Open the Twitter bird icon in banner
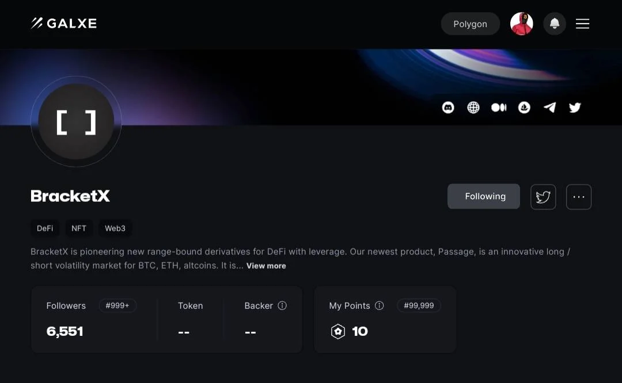Viewport: 622px width, 383px height. pyautogui.click(x=575, y=108)
